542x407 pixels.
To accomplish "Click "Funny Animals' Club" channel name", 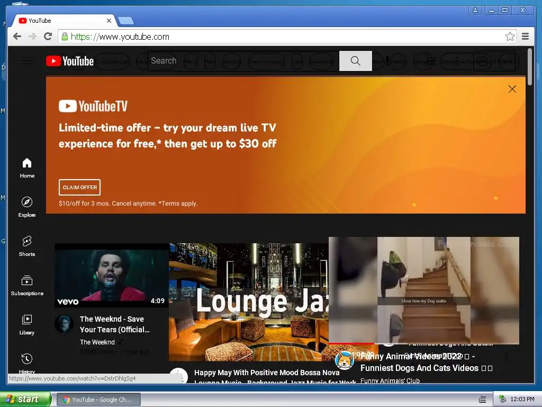I will click(390, 381).
